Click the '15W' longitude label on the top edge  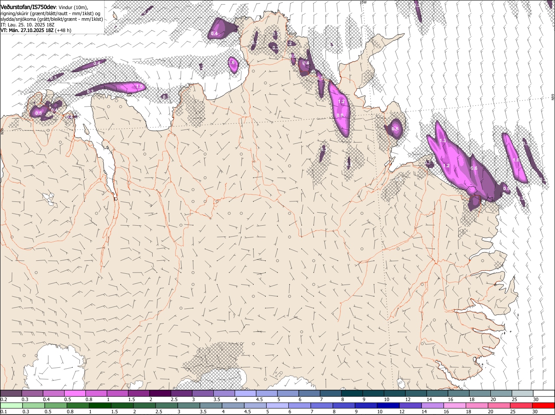click(x=363, y=2)
